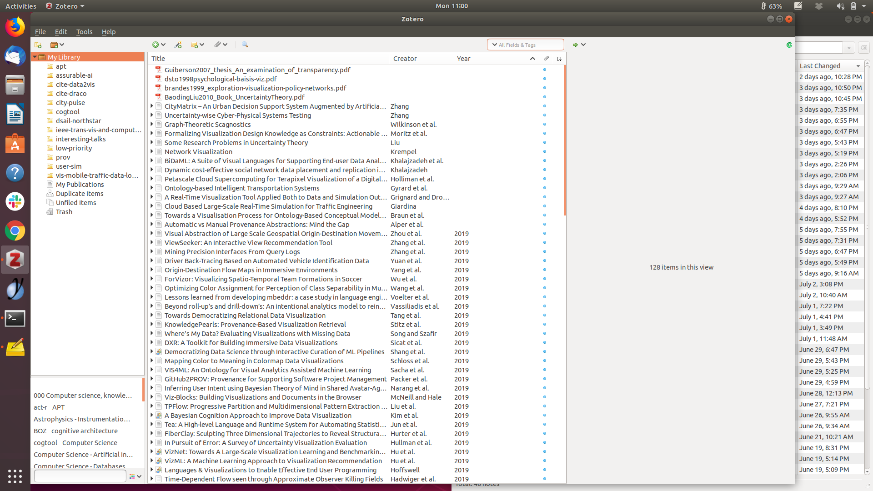Open the column picker icon in header
The width and height of the screenshot is (873, 491).
[x=559, y=58]
